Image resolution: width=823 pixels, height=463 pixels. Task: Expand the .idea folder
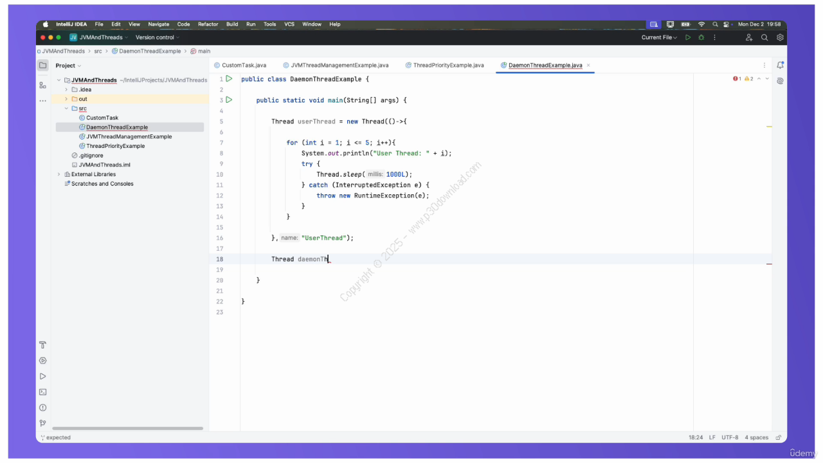(66, 89)
